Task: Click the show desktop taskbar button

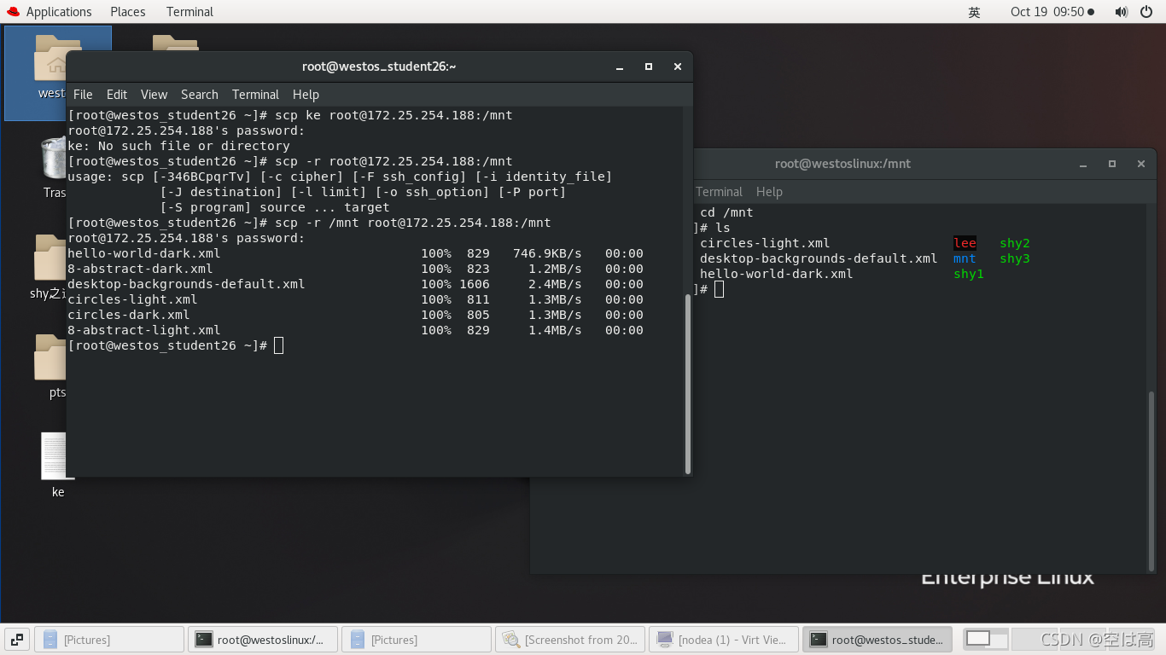Action: click(17, 639)
